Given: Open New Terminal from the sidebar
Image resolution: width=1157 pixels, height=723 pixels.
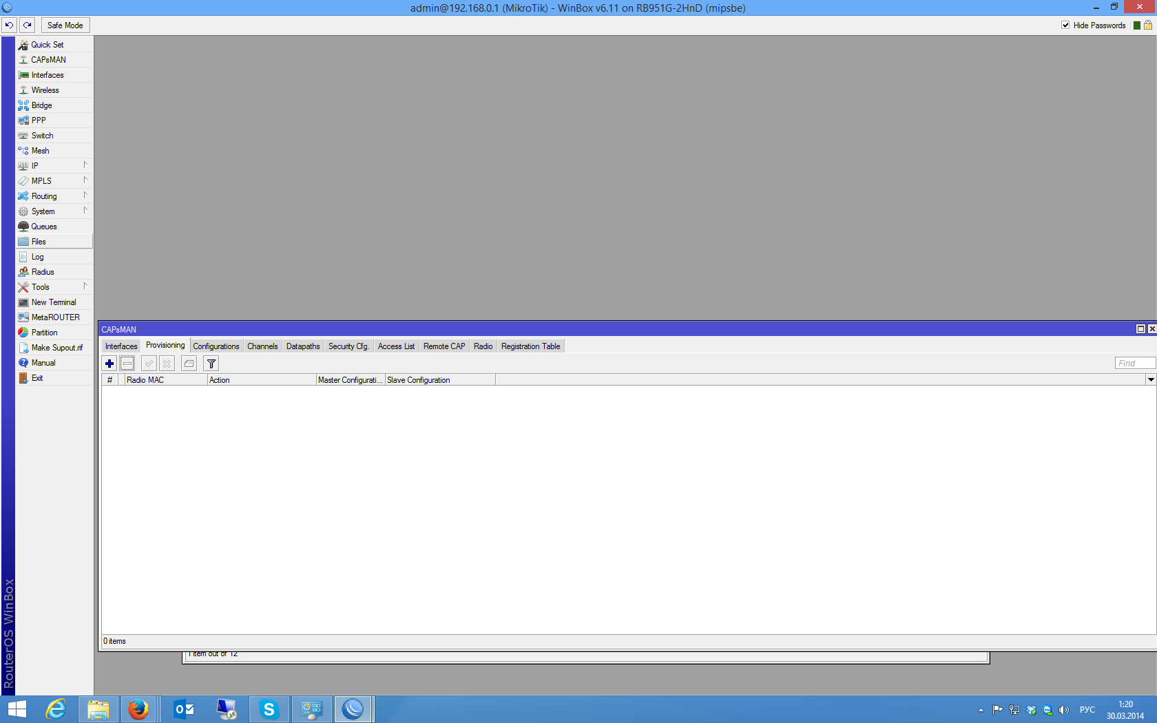Looking at the screenshot, I should (x=54, y=302).
